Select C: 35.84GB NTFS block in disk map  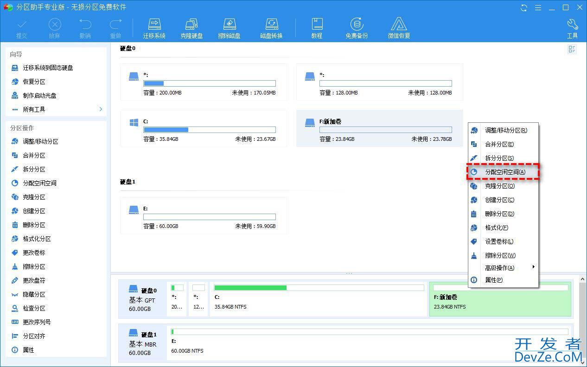click(319, 299)
